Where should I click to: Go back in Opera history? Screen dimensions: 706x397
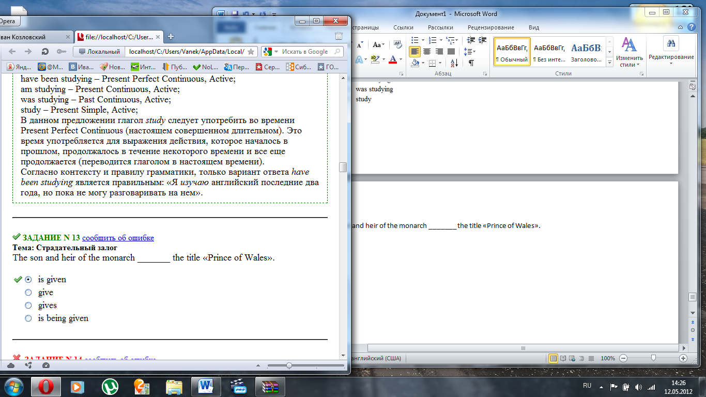[12, 52]
